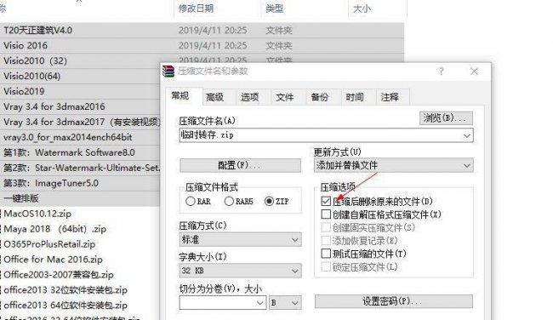Open the split volume size combo box
Viewport: 553px width, 320px height.
222,302
